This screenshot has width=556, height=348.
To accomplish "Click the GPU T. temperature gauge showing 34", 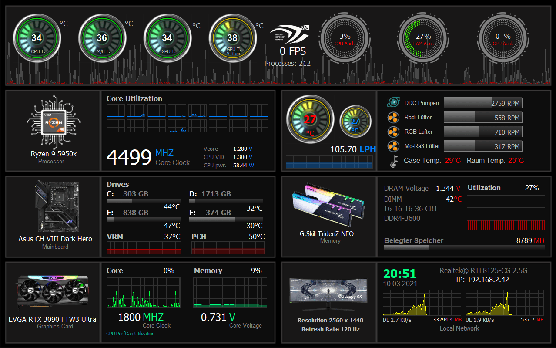I will coord(167,39).
